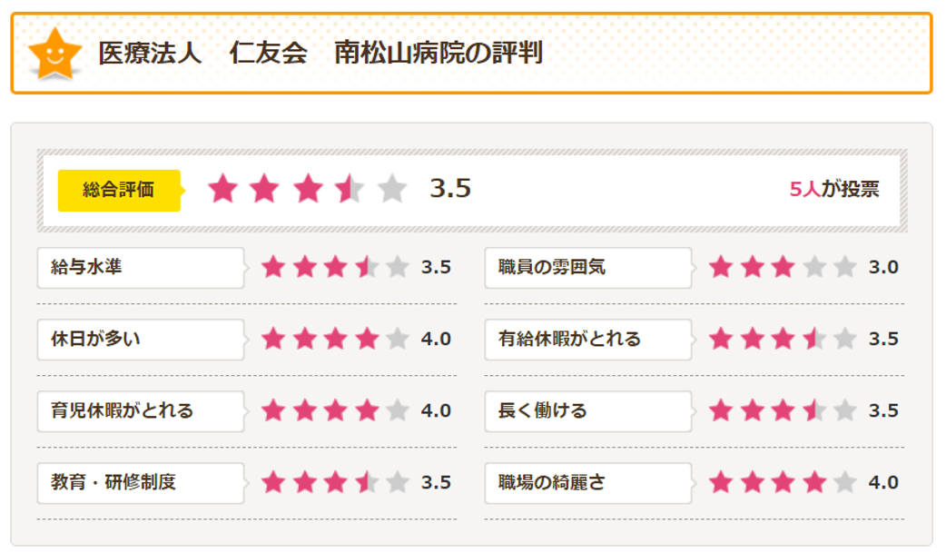The height and width of the screenshot is (553, 946).
Task: Click the 医療法人 仁友会 南松山病院の評判 heading
Action: click(320, 53)
